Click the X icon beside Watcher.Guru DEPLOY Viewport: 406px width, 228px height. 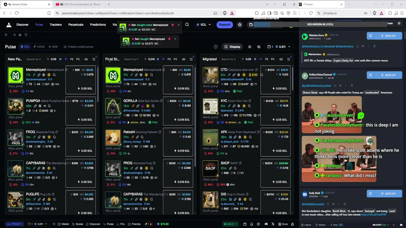pos(370,36)
